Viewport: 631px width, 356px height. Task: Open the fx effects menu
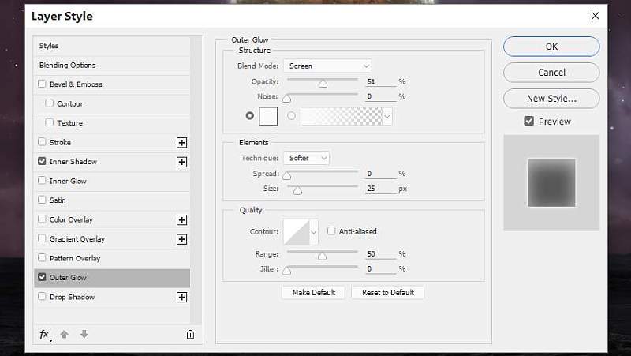[45, 334]
